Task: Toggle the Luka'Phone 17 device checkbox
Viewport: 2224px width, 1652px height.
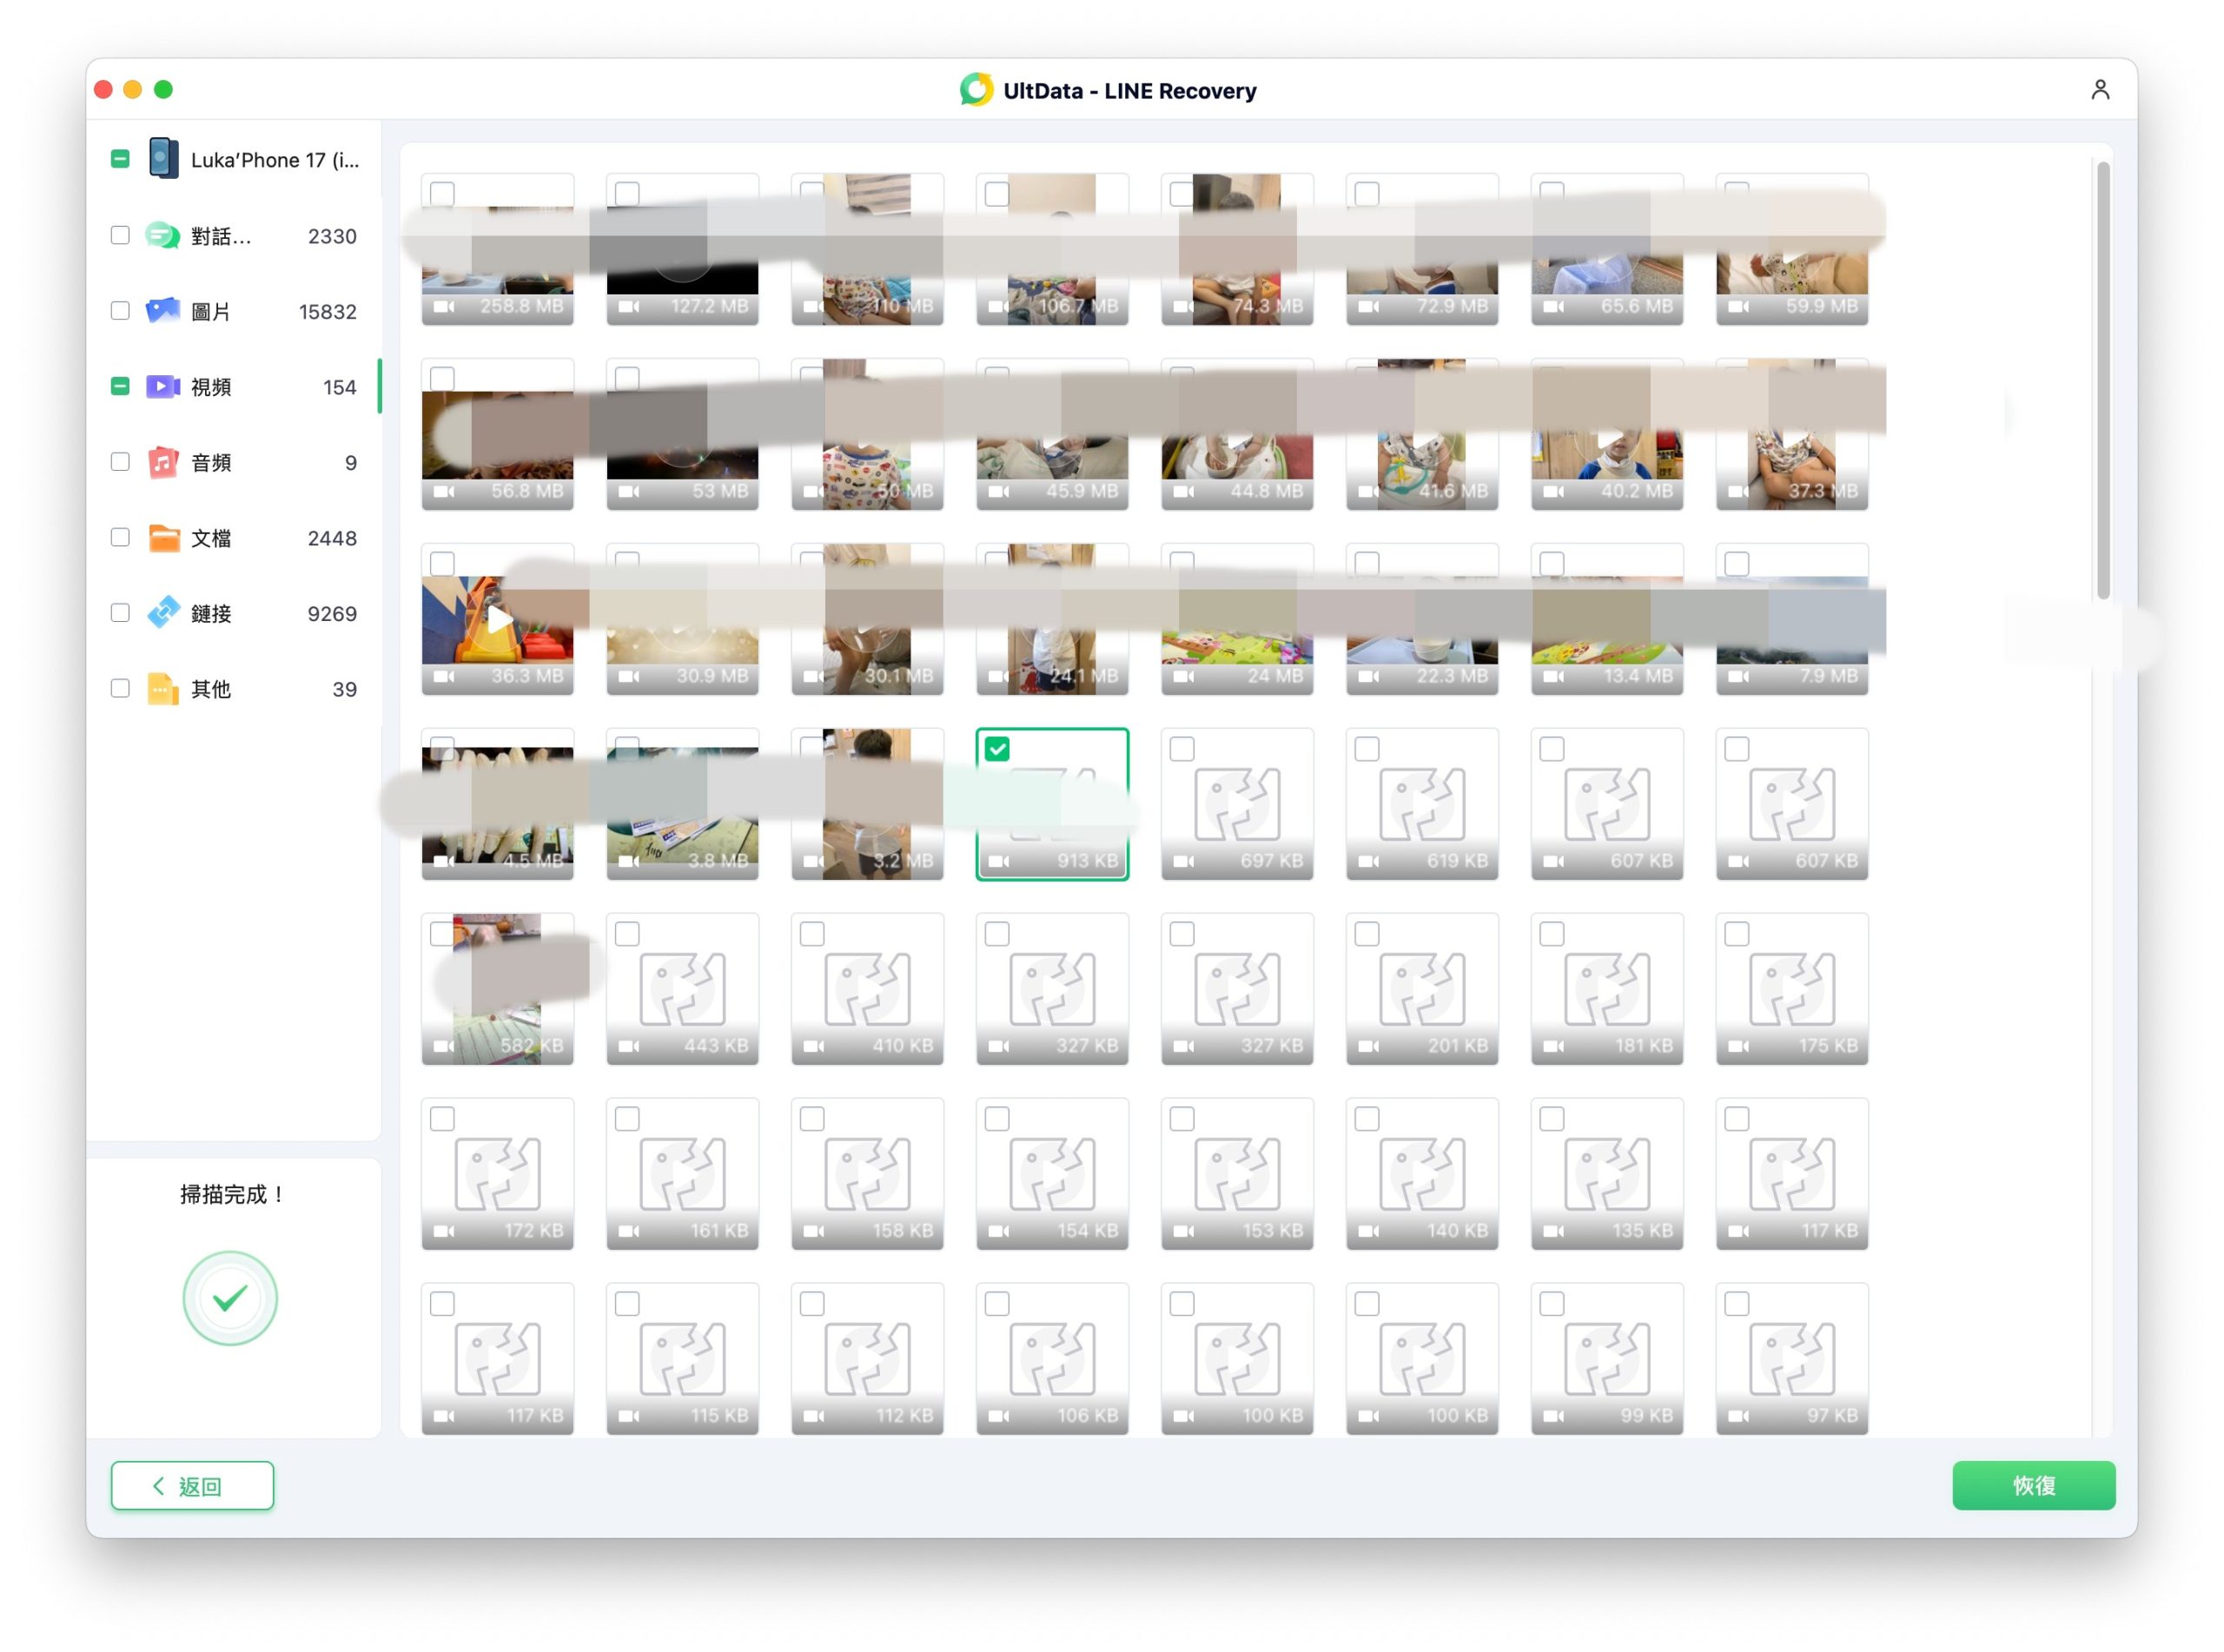Action: (x=120, y=159)
